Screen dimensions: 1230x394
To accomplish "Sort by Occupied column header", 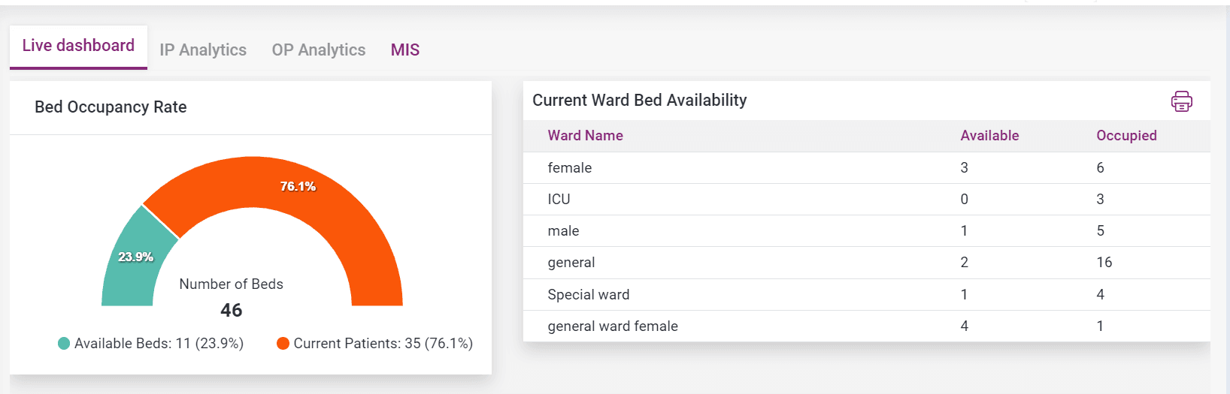I will pos(1126,136).
